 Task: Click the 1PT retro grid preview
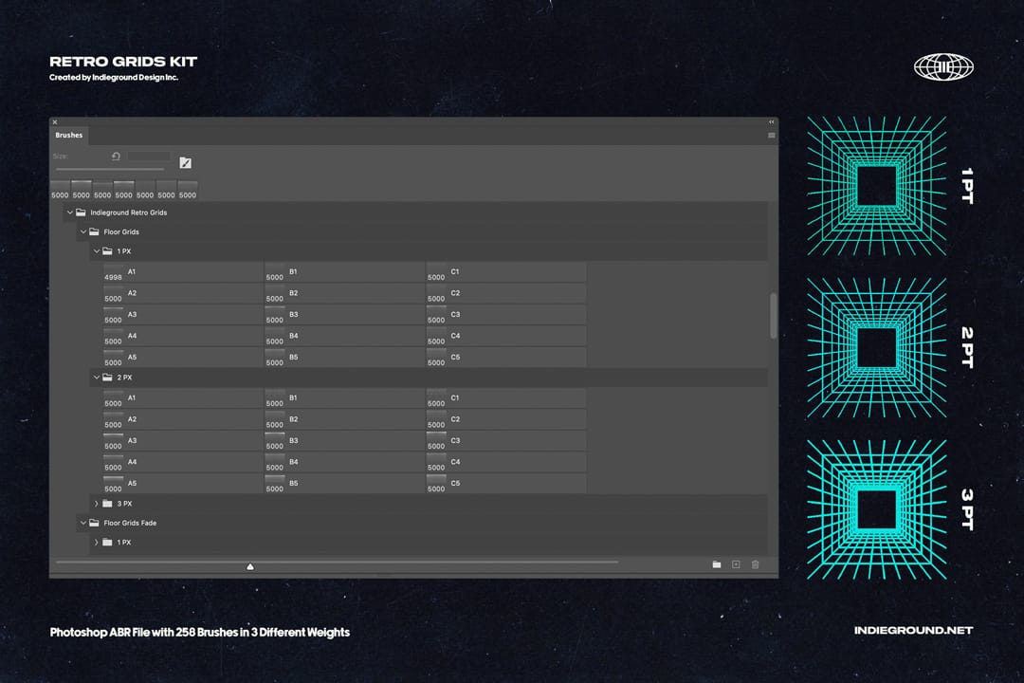[876, 186]
